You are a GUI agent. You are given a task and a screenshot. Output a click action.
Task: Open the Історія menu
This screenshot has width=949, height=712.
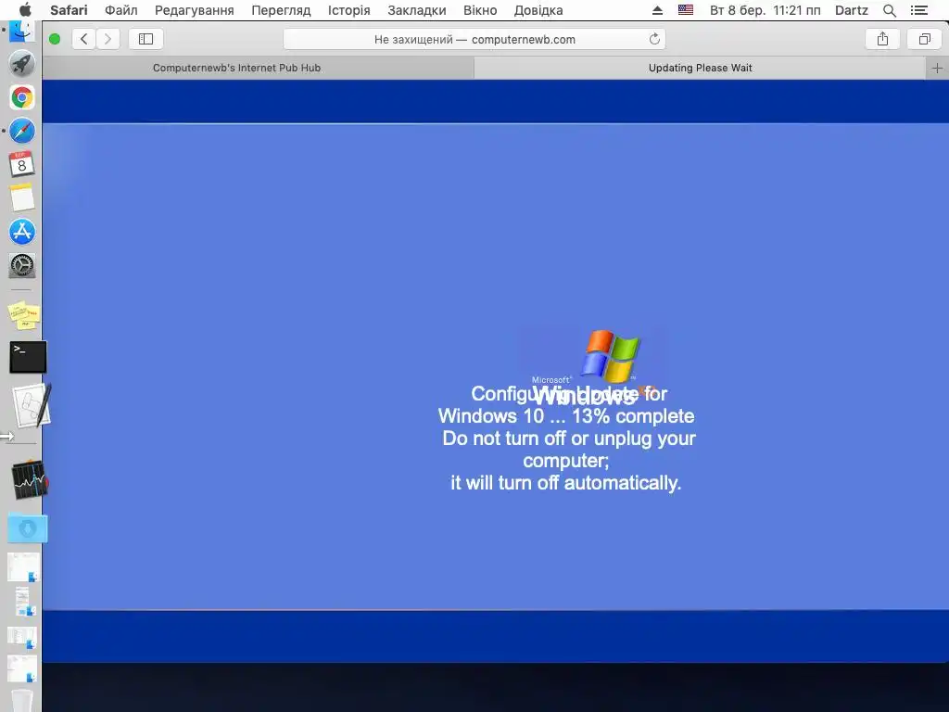click(x=348, y=10)
